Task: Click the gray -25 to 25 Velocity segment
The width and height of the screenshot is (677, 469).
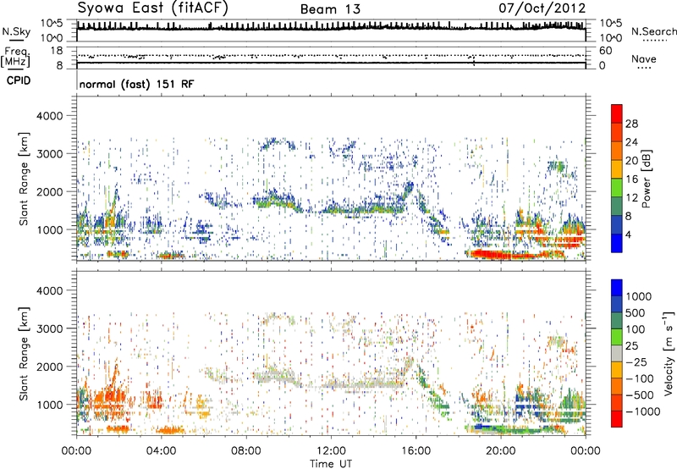Action: (617, 353)
